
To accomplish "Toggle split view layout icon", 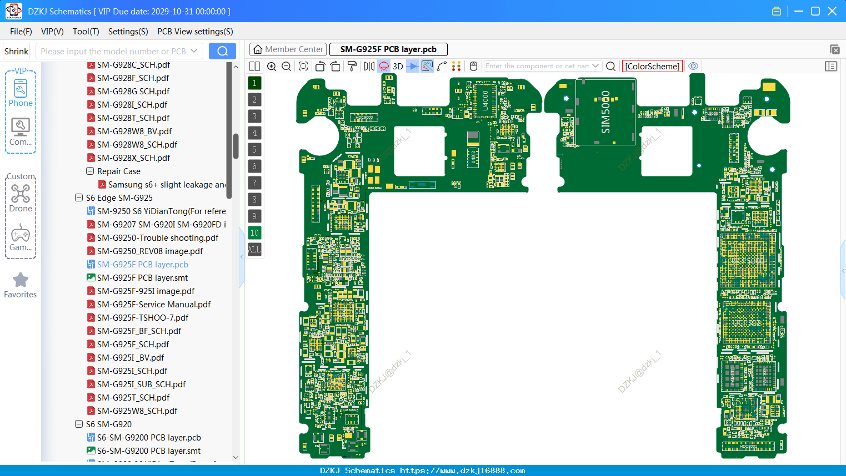I will pos(254,66).
